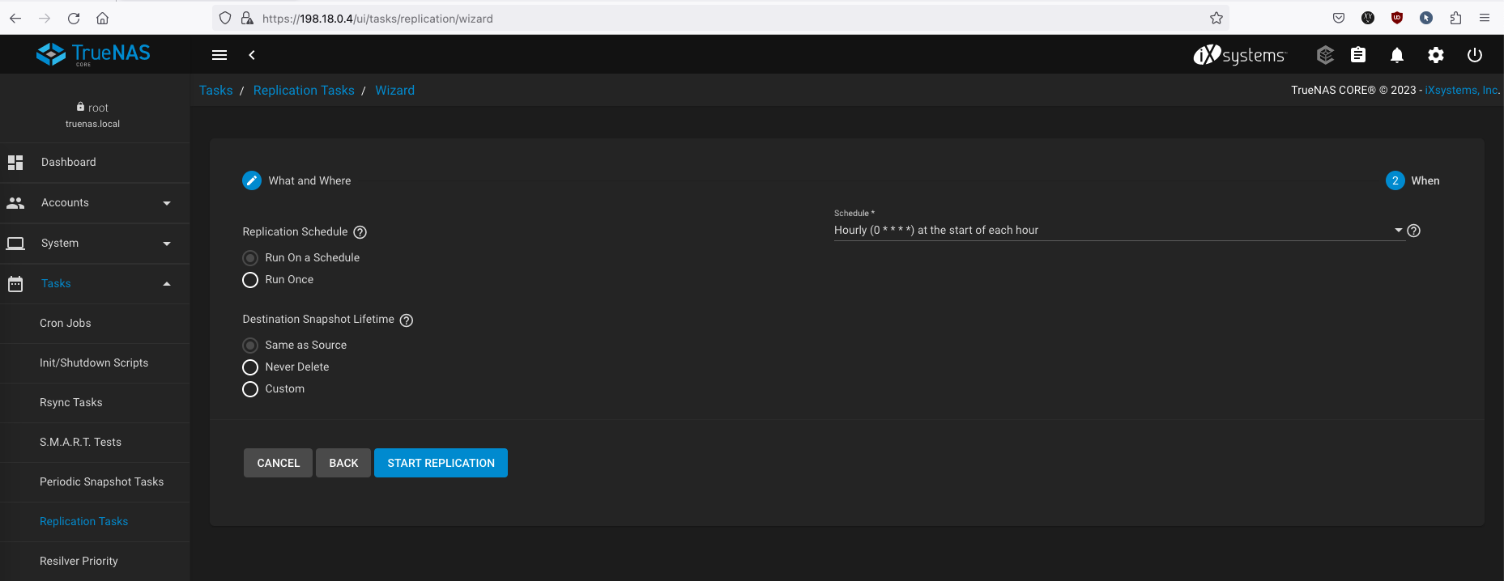Open Periodic Snapshot Tasks in sidebar
The height and width of the screenshot is (581, 1504).
(x=101, y=482)
